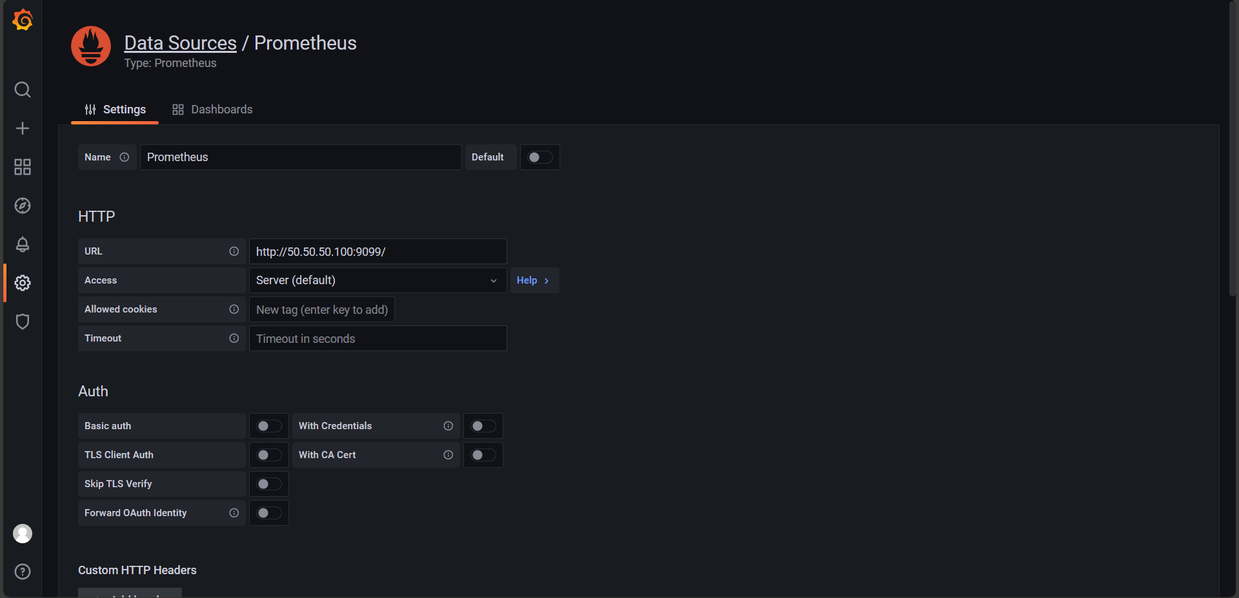Go to the Data Sources breadcrumb link

[x=180, y=43]
